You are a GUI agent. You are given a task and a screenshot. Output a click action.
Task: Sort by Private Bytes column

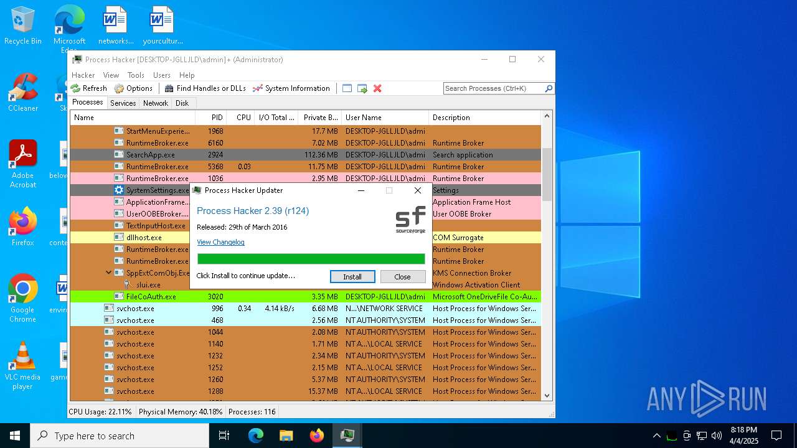coord(319,118)
